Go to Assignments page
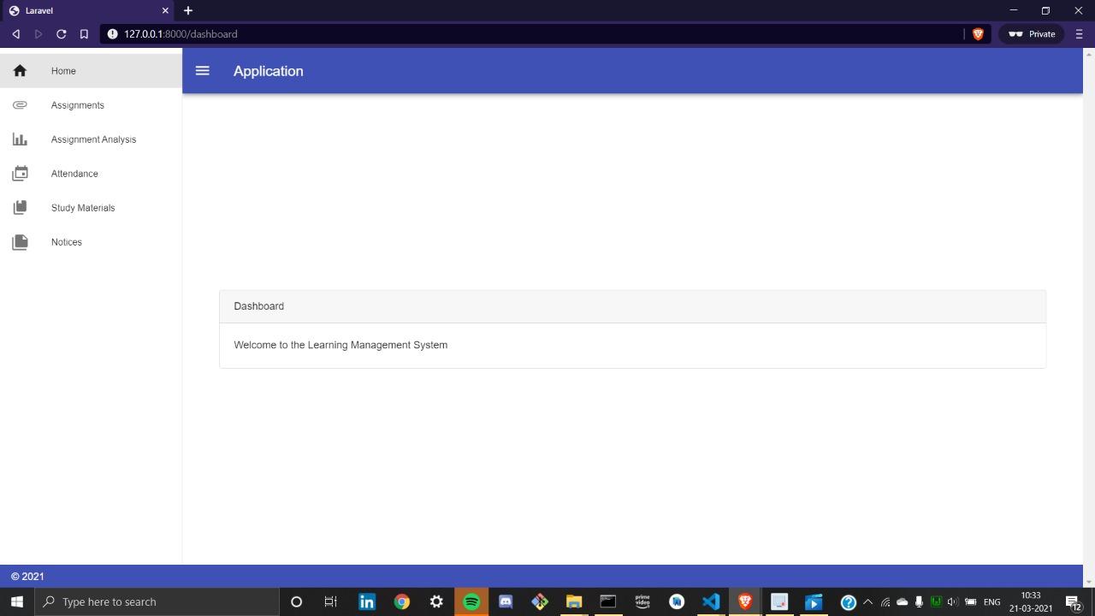The width and height of the screenshot is (1095, 616). [x=91, y=105]
